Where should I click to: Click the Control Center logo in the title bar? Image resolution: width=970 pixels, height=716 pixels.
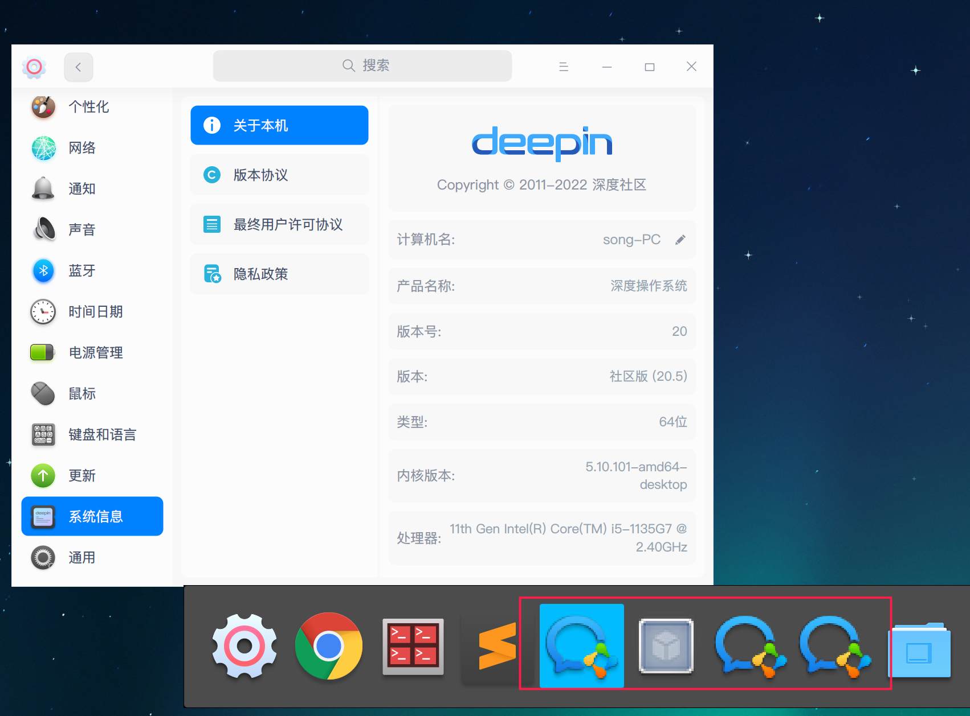tap(34, 67)
